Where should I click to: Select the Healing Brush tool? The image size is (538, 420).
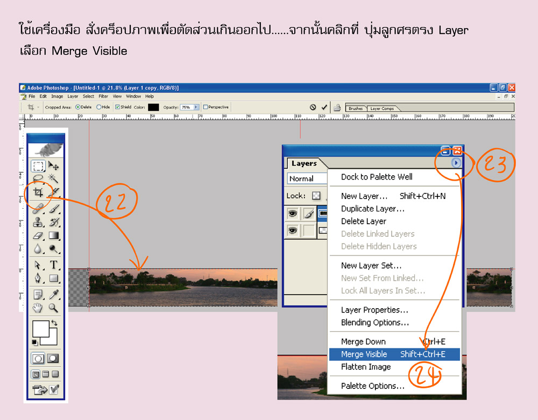click(x=38, y=208)
